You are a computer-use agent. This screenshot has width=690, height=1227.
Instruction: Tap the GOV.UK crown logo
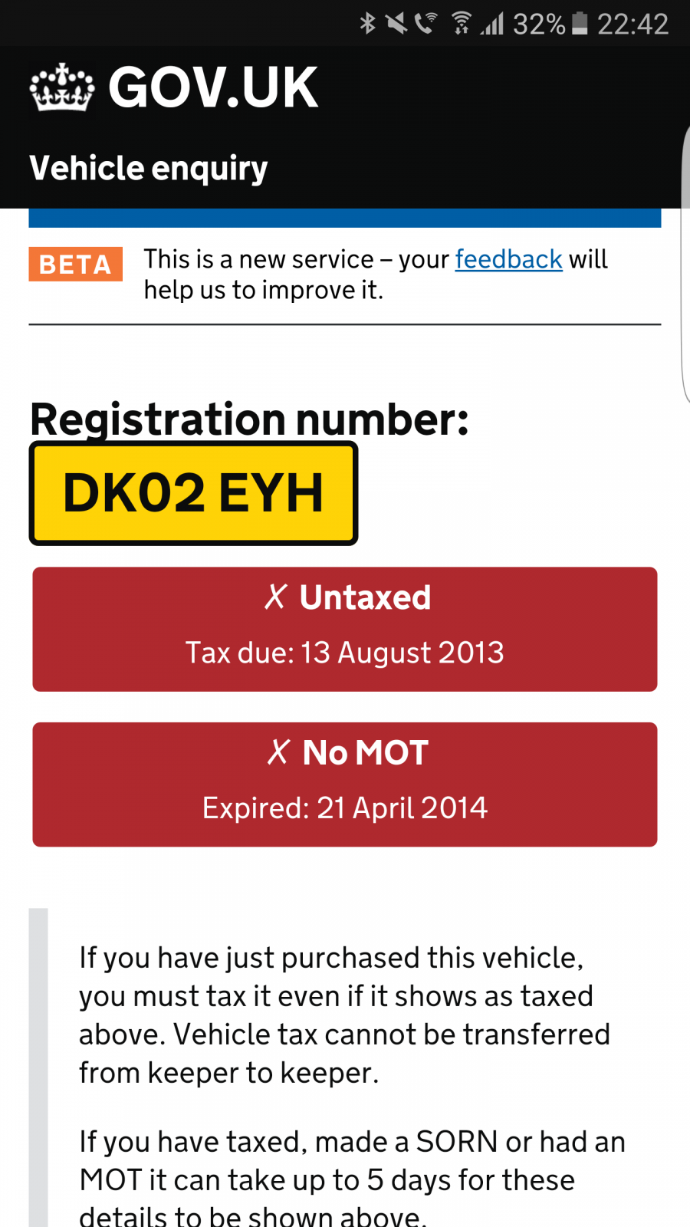62,87
